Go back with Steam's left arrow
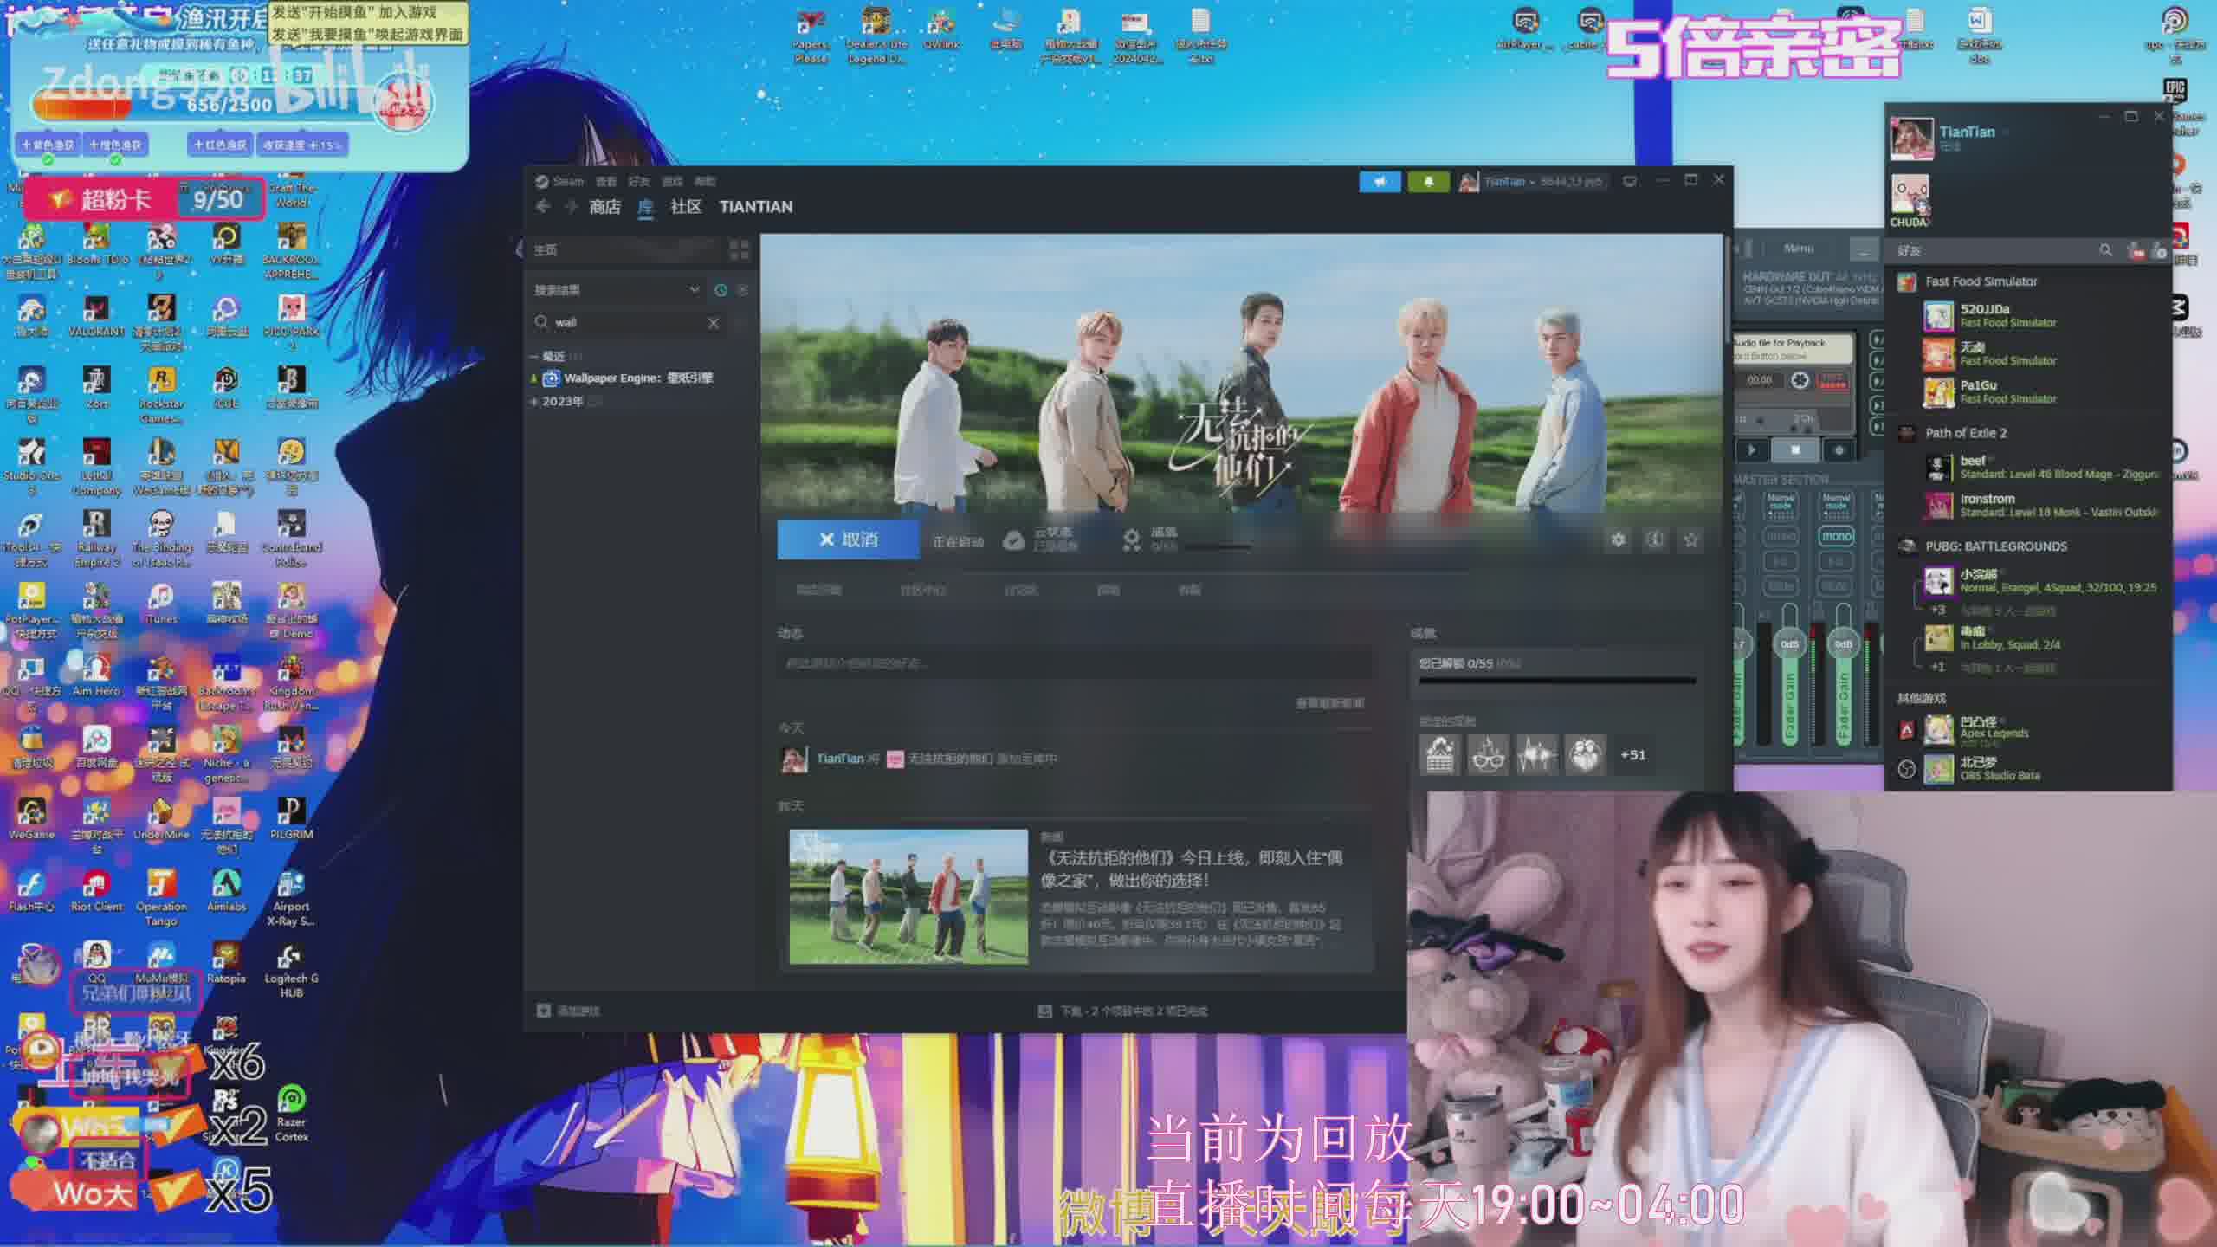The width and height of the screenshot is (2217, 1247). [x=543, y=206]
